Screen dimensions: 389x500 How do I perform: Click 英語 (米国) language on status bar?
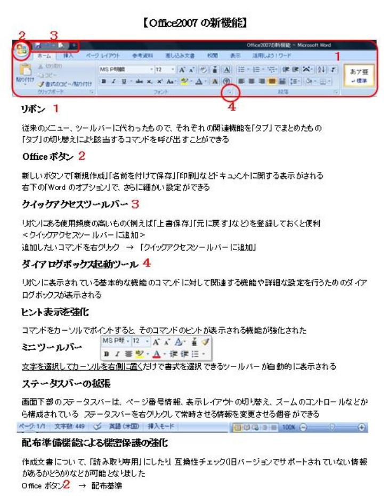click(x=124, y=426)
